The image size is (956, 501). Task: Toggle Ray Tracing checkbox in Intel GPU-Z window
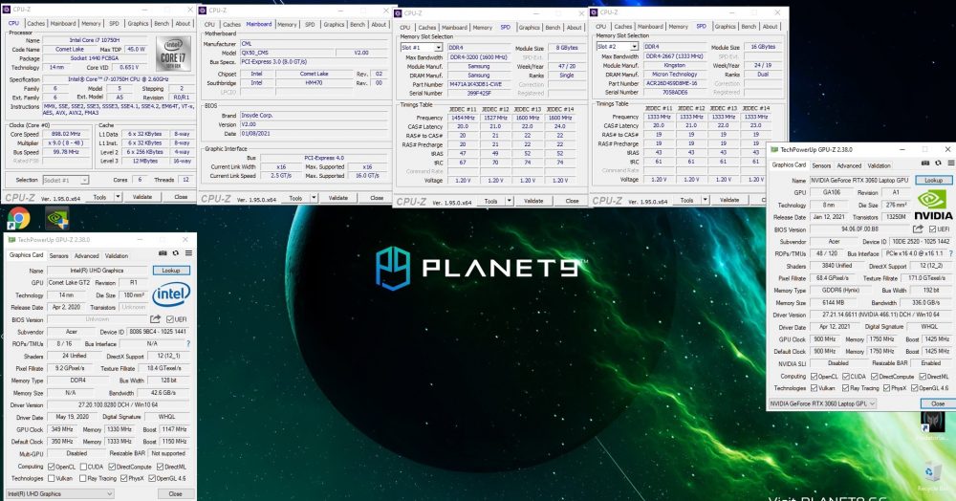83,478
